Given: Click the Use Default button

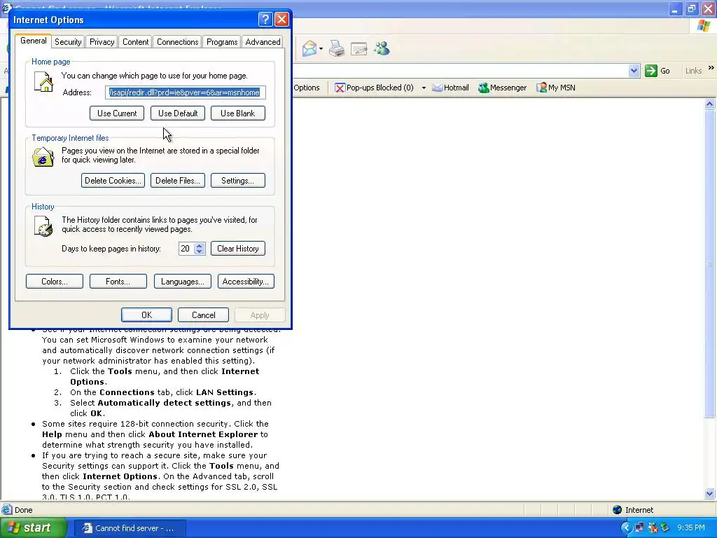Looking at the screenshot, I should pyautogui.click(x=178, y=113).
